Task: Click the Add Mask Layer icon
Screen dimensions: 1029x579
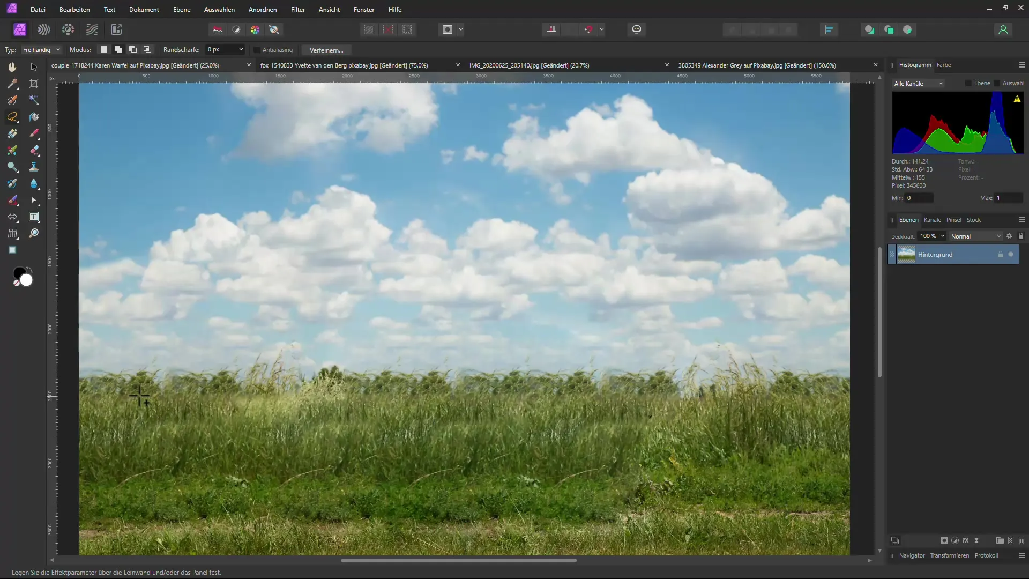Action: (944, 540)
